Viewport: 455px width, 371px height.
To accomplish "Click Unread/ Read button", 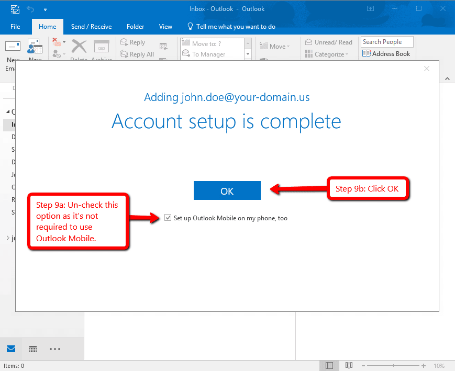I will [329, 42].
